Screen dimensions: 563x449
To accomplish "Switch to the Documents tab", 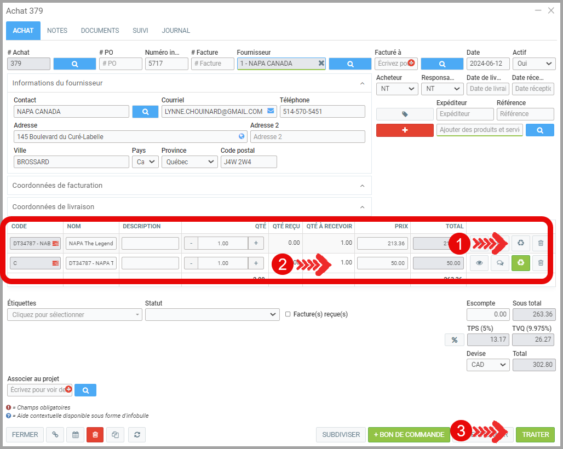I will click(x=100, y=31).
